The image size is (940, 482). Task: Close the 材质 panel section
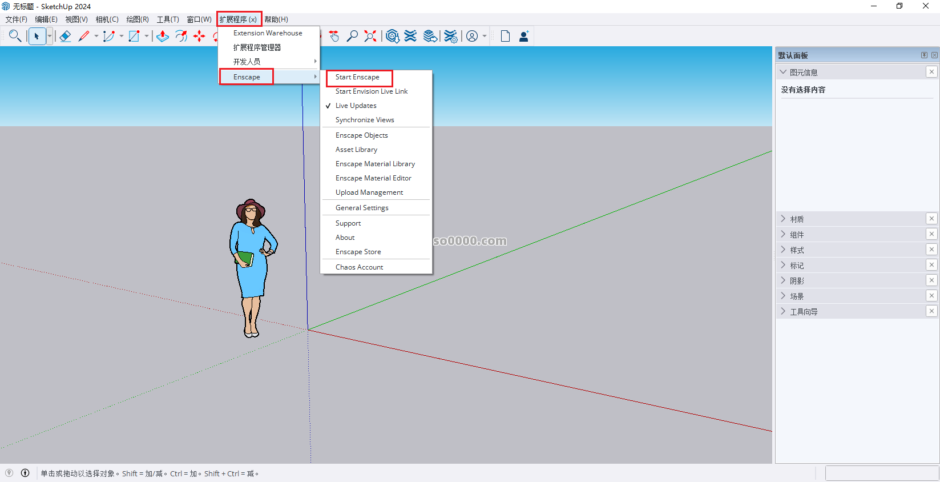[x=931, y=219]
